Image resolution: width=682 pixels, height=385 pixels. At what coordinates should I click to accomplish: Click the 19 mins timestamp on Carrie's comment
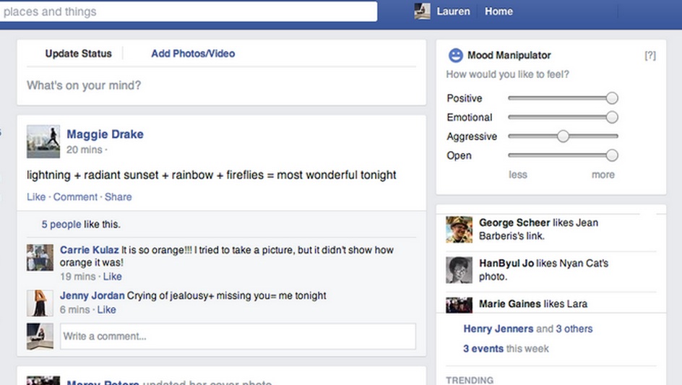tap(78, 276)
